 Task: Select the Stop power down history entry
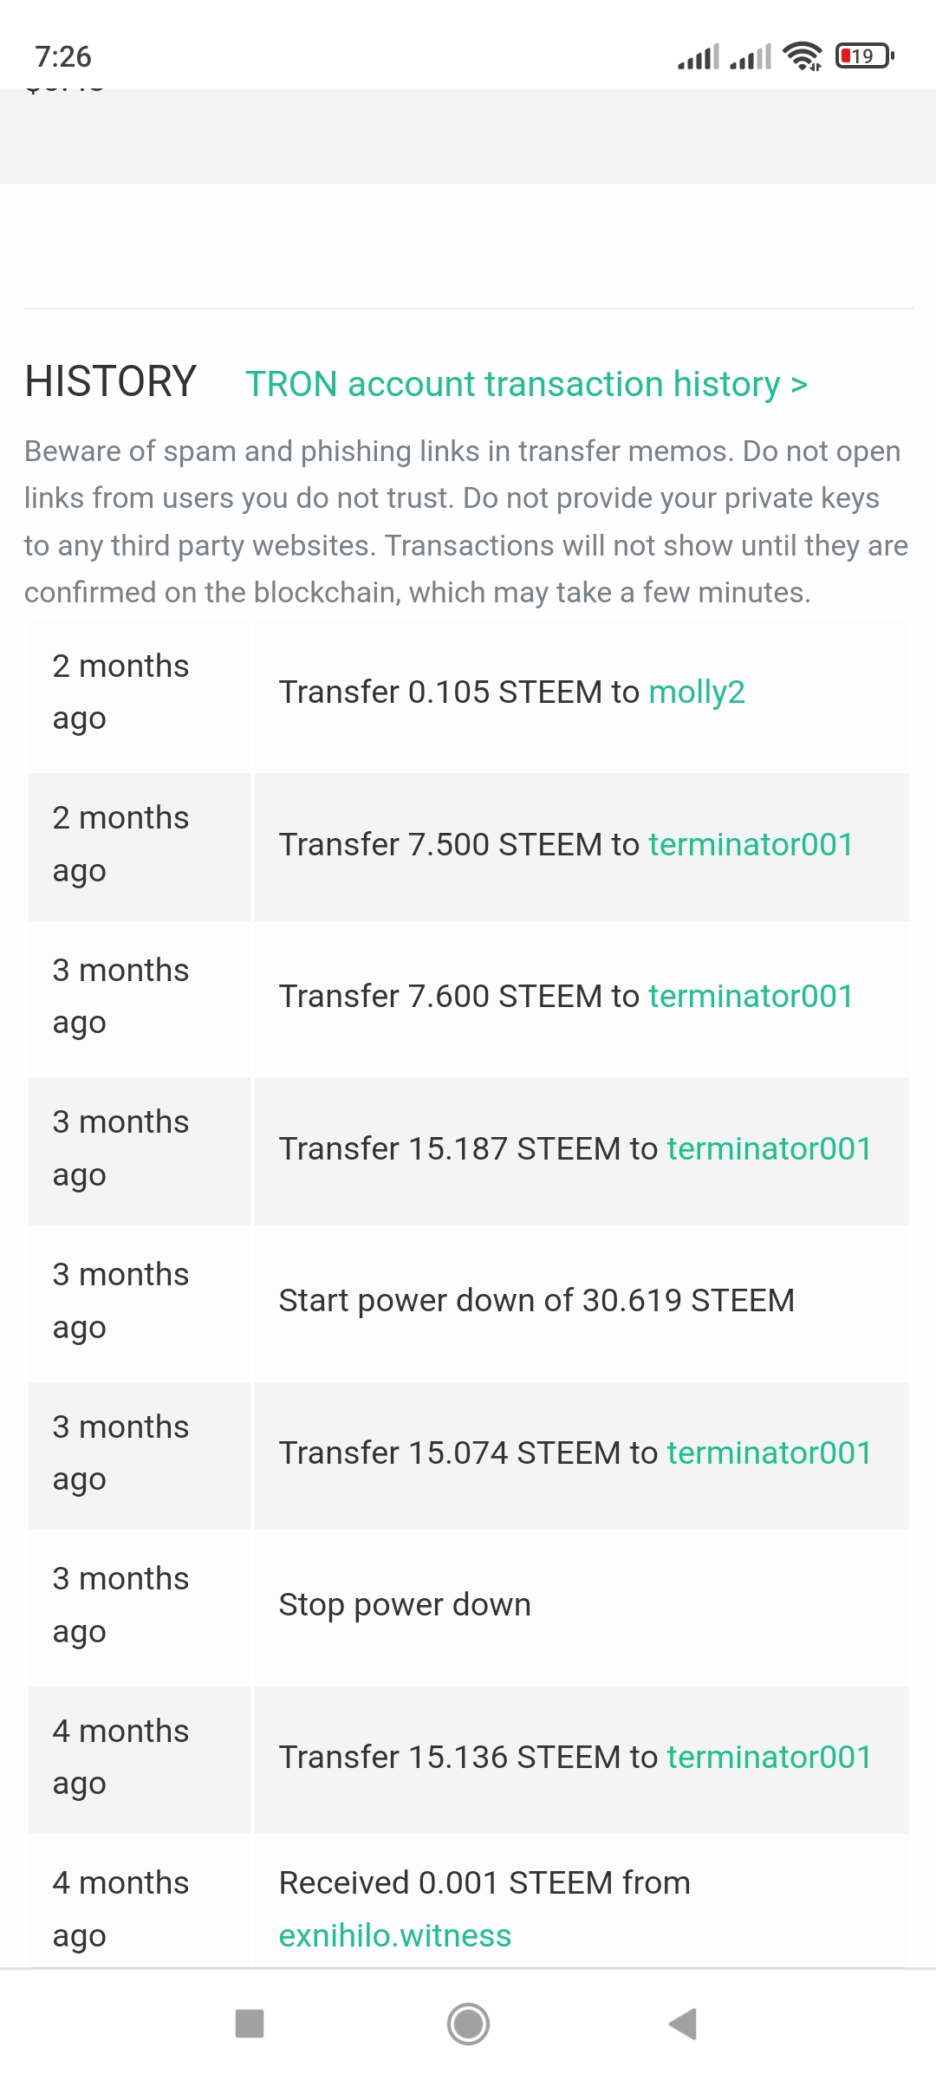(405, 1604)
